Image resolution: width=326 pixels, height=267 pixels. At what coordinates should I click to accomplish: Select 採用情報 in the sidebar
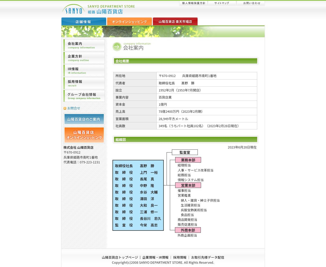click(x=84, y=83)
